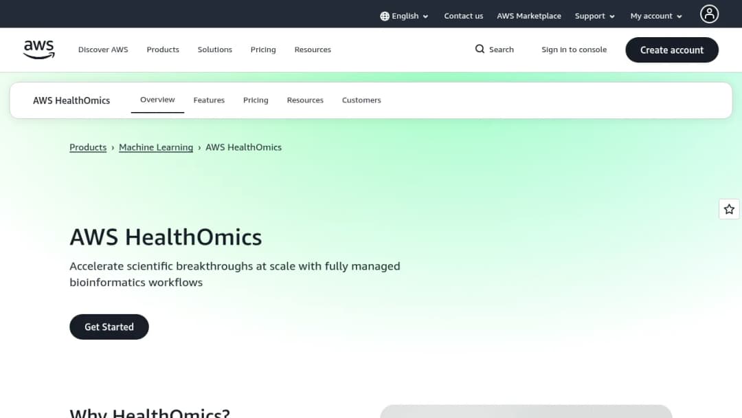Image resolution: width=742 pixels, height=418 pixels.
Task: Expand the English language dropdown
Action: point(405,16)
